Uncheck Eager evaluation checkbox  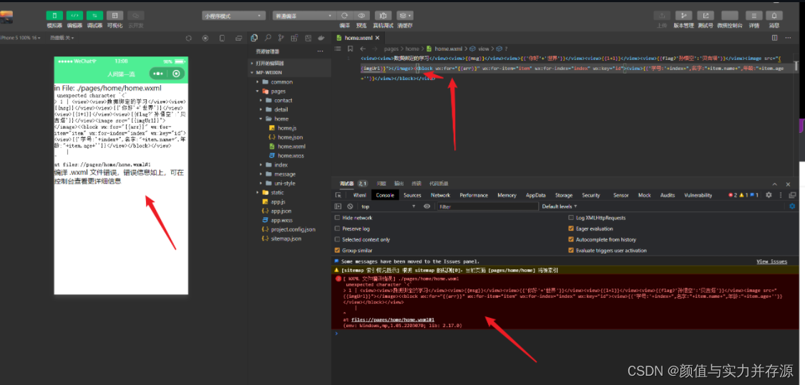pyautogui.click(x=571, y=229)
